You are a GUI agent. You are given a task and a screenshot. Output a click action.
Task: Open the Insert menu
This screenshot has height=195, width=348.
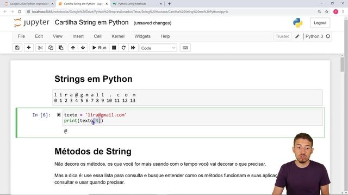click(x=78, y=36)
